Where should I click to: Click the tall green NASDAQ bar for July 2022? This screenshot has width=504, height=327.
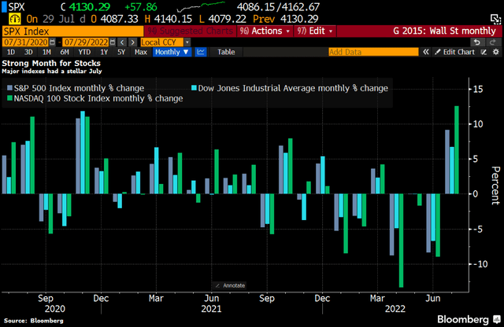coord(457,150)
